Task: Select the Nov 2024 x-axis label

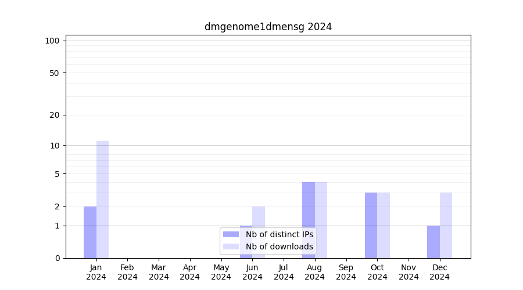Action: [409, 272]
